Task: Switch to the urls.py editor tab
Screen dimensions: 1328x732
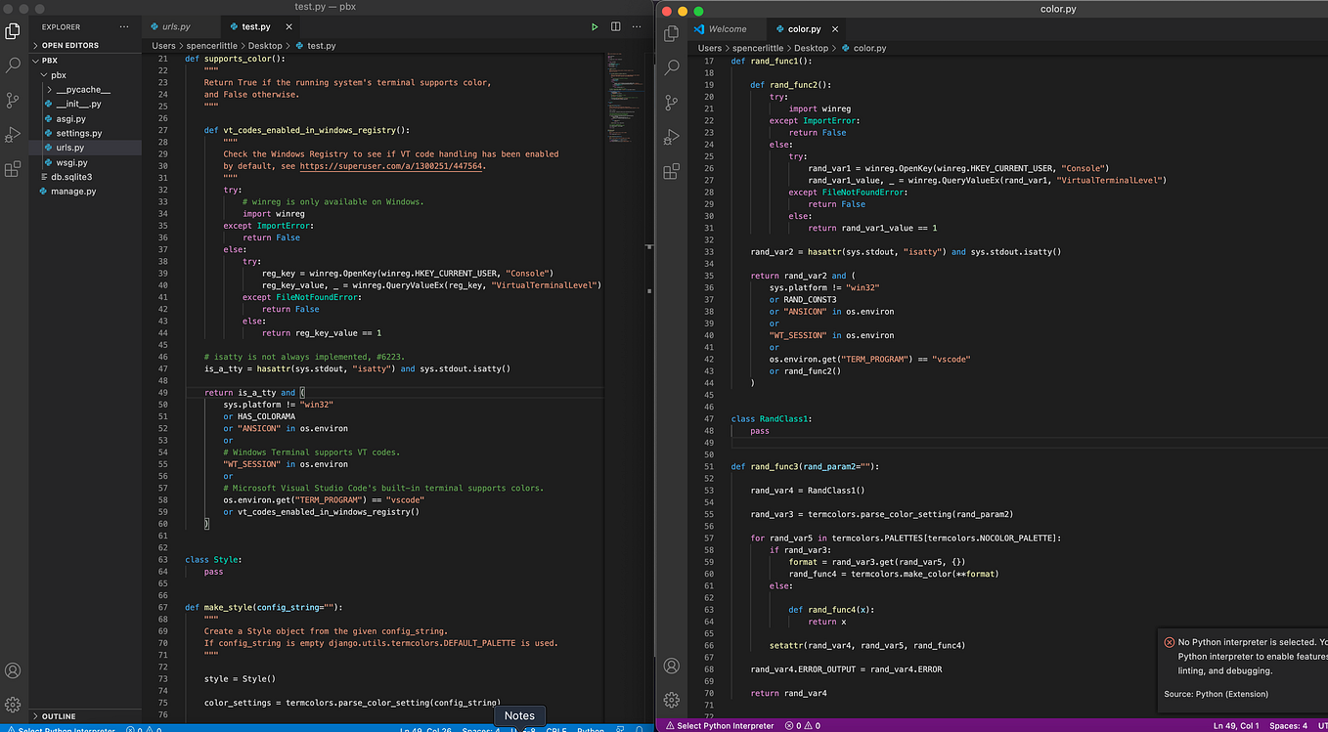Action: pyautogui.click(x=176, y=27)
